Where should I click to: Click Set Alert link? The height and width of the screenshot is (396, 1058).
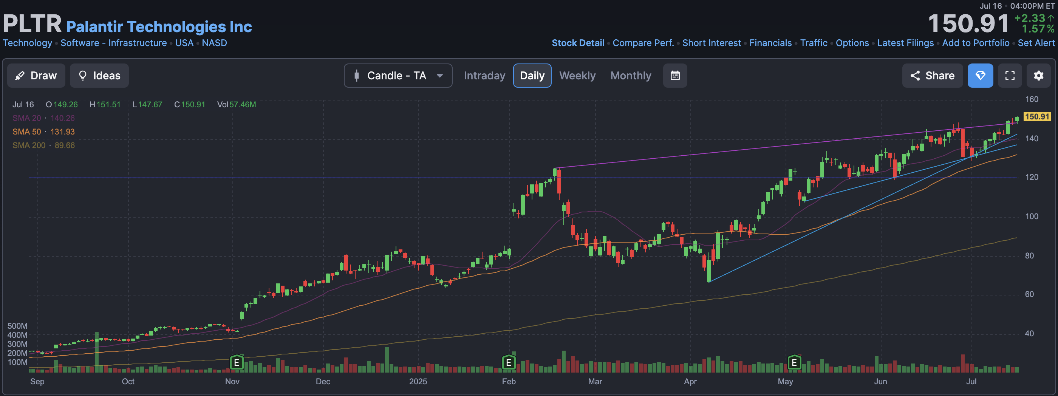point(1036,43)
